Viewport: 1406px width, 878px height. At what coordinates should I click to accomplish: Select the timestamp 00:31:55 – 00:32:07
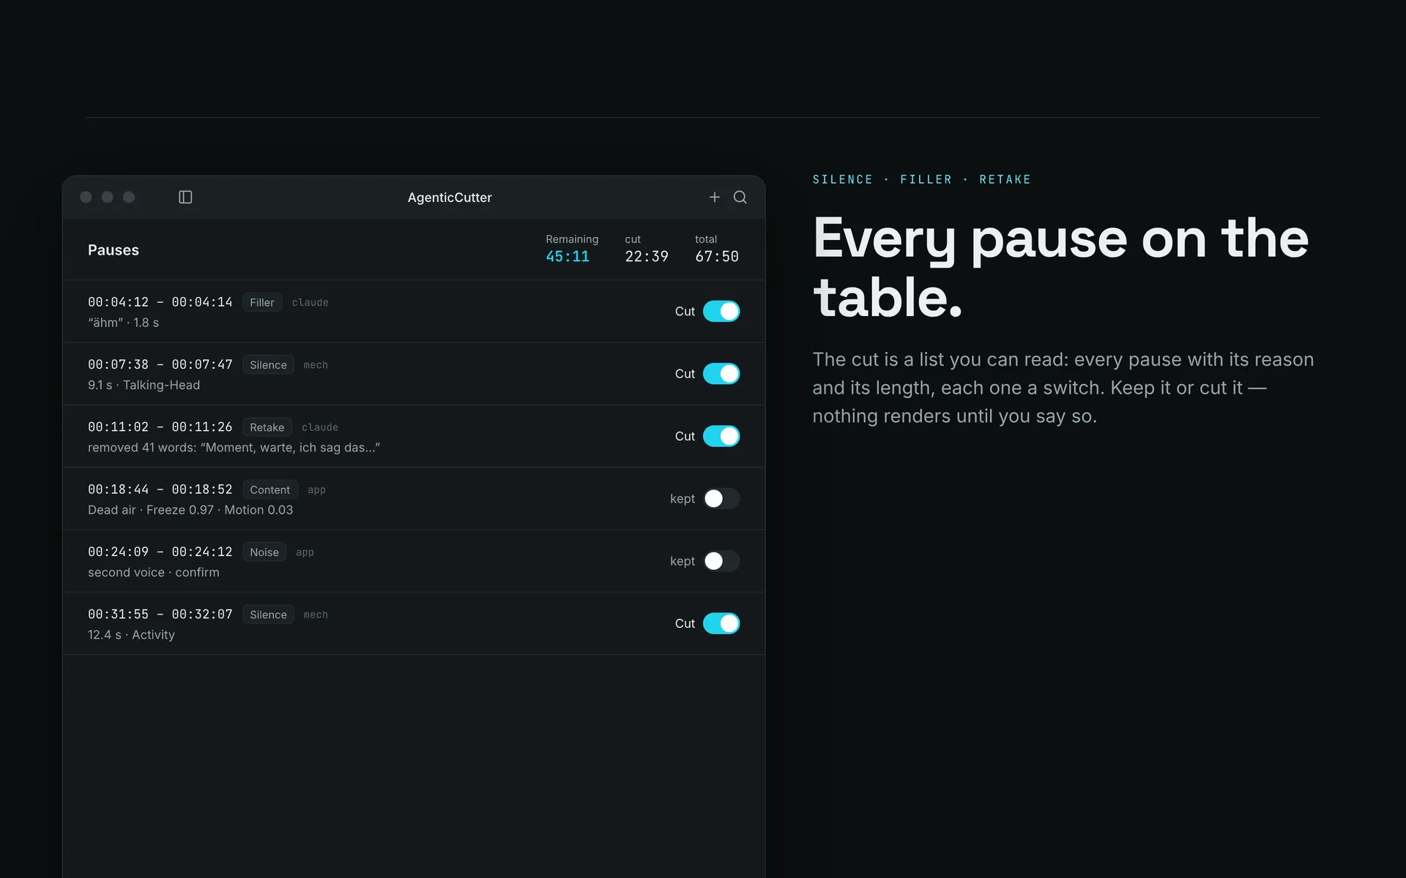[x=160, y=614]
